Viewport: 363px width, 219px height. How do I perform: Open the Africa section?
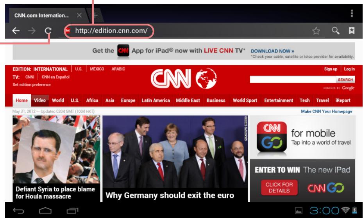92,101
